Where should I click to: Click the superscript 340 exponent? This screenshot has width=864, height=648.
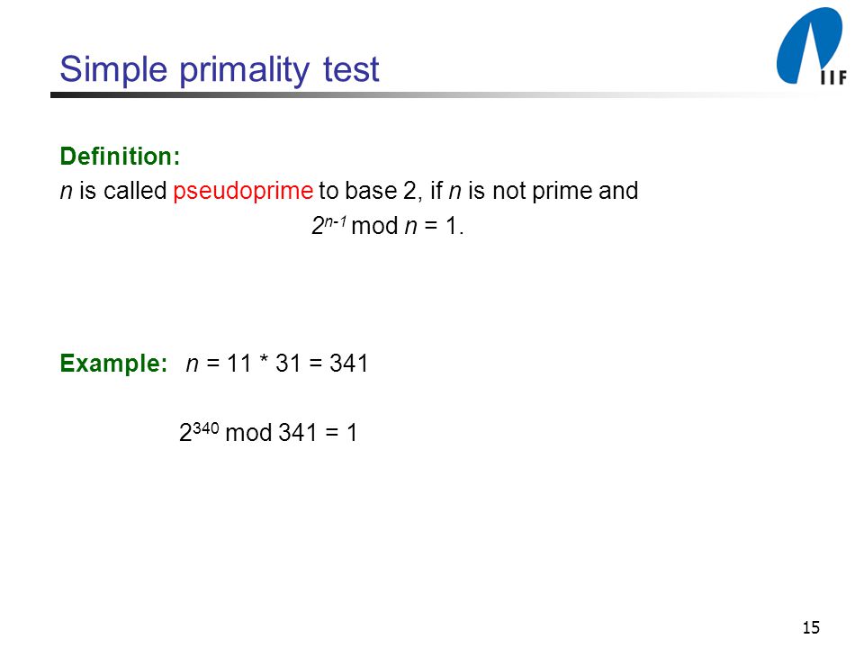click(x=206, y=427)
